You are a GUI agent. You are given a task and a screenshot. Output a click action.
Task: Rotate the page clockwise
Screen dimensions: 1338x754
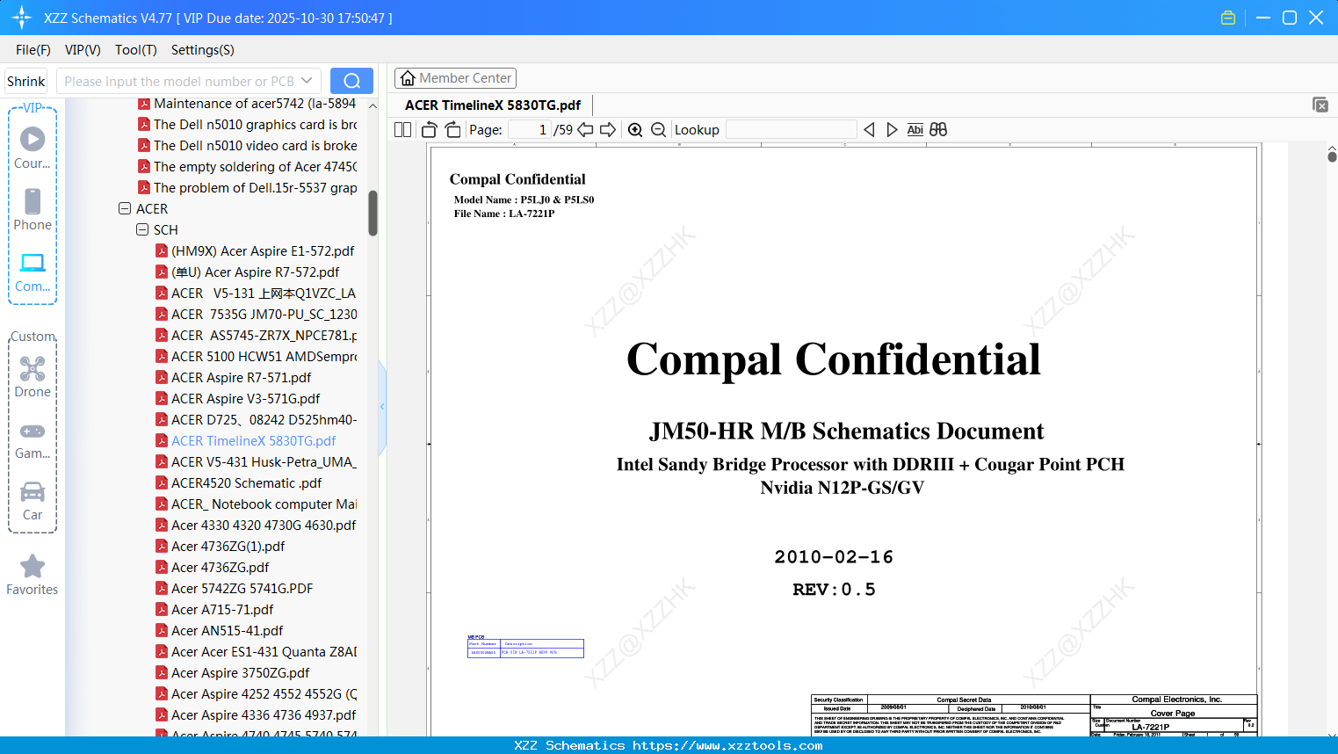(x=453, y=130)
